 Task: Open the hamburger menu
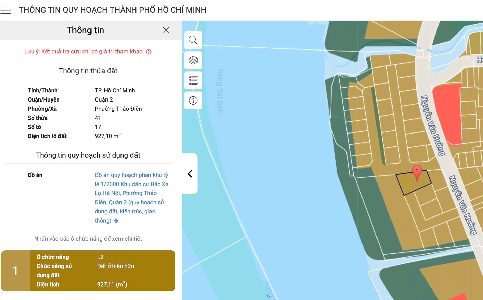pyautogui.click(x=6, y=10)
